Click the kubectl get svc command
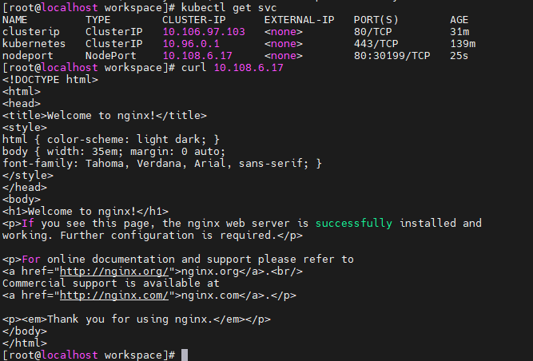This screenshot has width=533, height=361. (229, 7)
